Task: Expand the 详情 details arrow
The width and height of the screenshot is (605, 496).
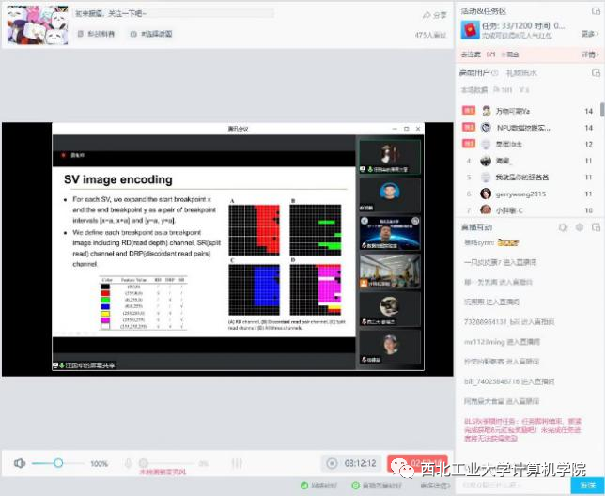Action: (x=590, y=55)
